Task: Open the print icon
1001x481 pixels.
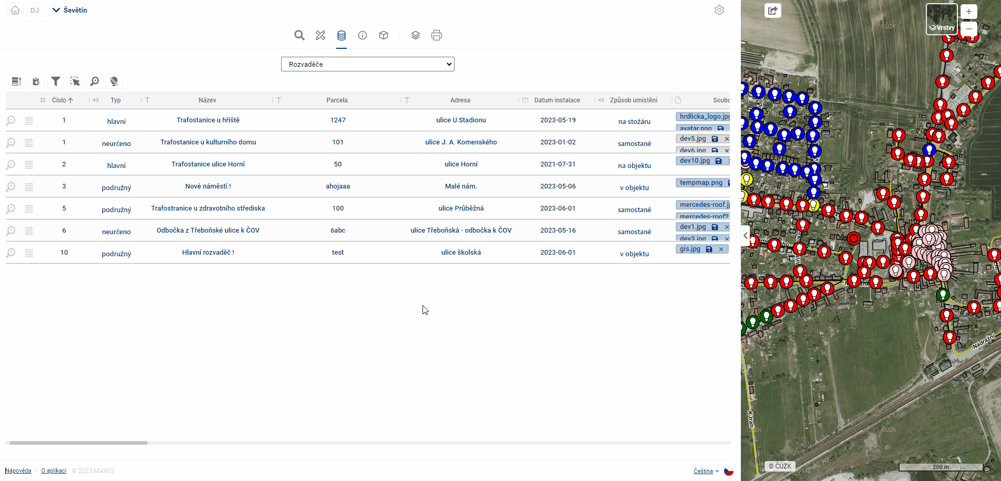Action: (437, 35)
